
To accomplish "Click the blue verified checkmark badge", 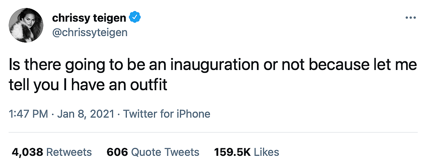I will 134,17.
